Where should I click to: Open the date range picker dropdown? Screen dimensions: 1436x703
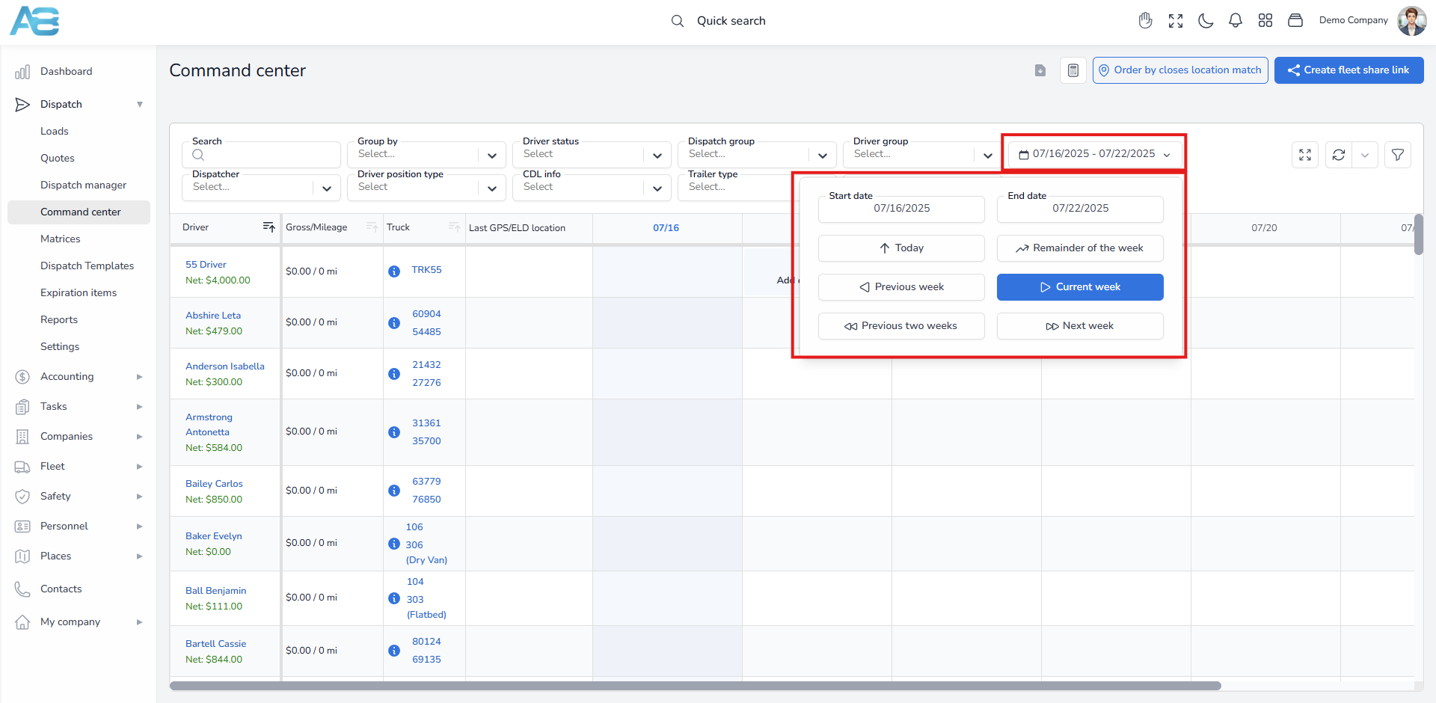pos(1095,154)
